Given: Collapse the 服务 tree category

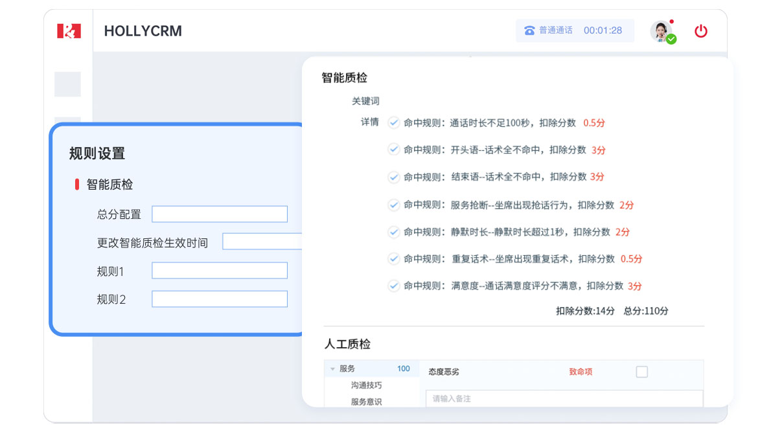Looking at the screenshot, I should (x=332, y=369).
